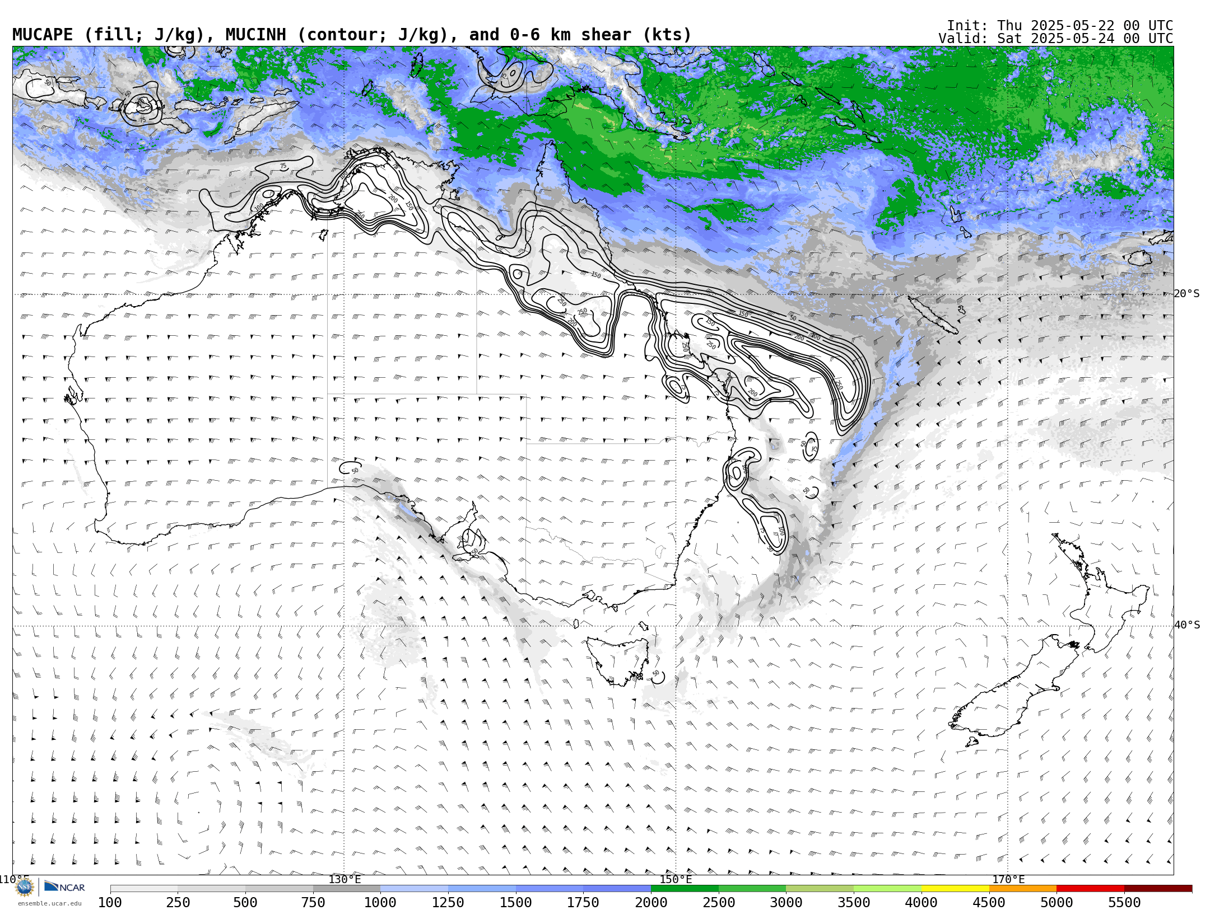Pick the lightest gray 100–250 colorbar swatch

point(144,889)
